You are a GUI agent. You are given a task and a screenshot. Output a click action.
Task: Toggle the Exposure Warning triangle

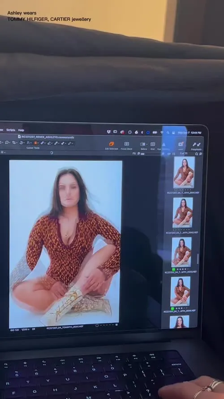(x=164, y=144)
